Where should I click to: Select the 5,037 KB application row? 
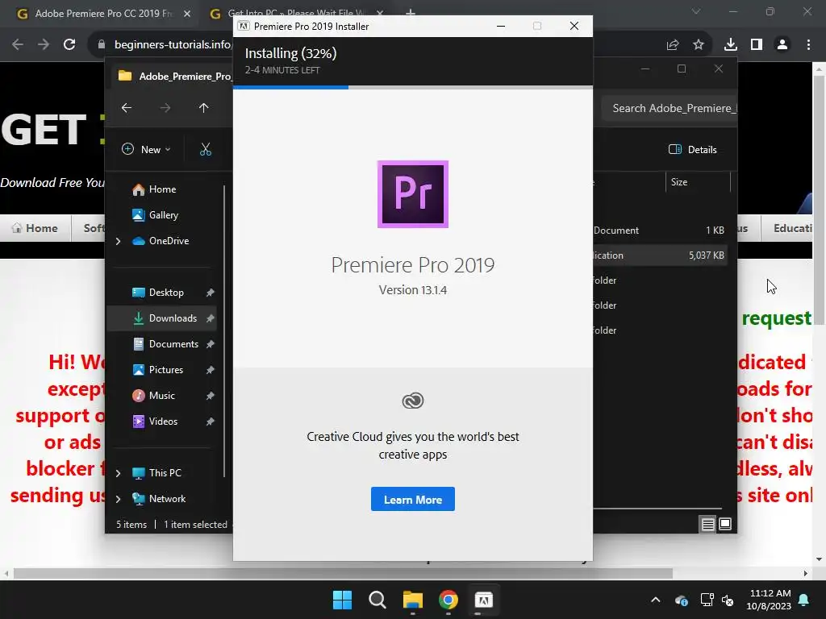tap(660, 255)
